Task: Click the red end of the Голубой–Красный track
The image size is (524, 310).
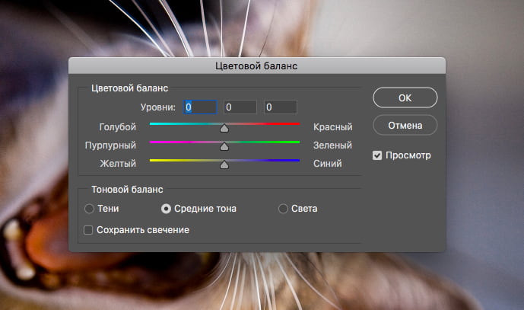Action: pos(296,123)
